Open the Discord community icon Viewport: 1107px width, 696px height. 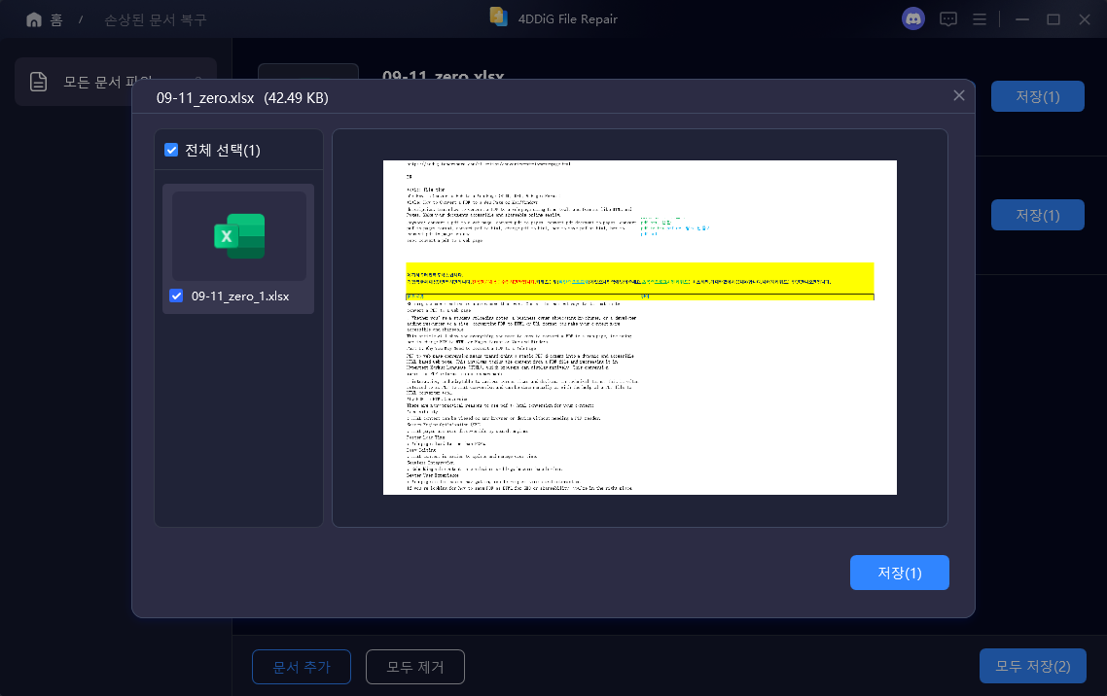click(913, 19)
